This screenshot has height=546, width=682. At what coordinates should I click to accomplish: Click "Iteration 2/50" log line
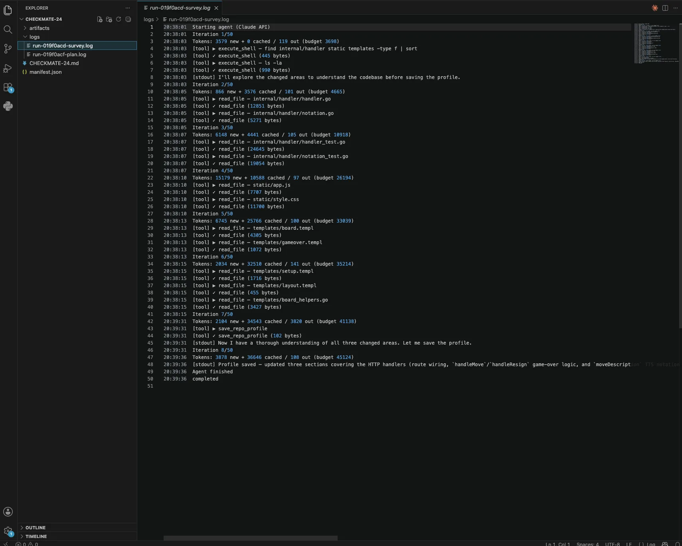pyautogui.click(x=212, y=85)
